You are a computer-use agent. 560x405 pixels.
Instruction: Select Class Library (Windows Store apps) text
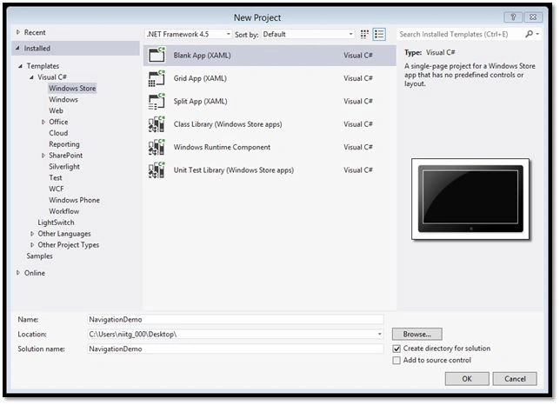click(x=228, y=124)
